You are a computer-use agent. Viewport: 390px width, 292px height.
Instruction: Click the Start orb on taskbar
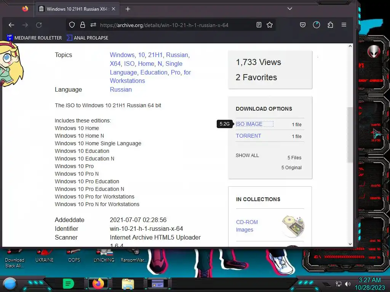tap(10, 284)
